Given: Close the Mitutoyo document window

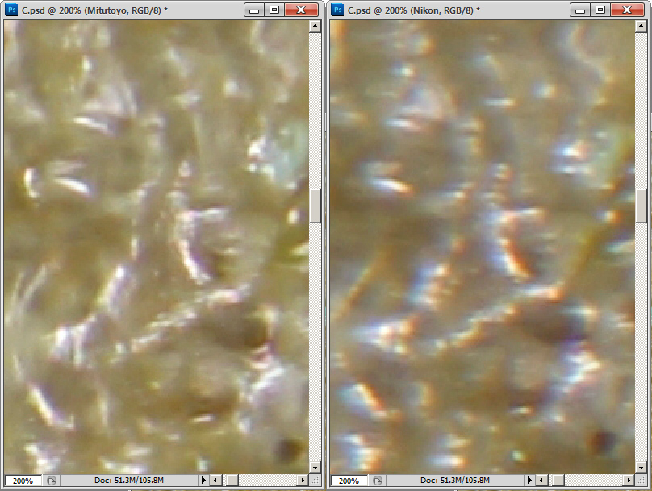Looking at the screenshot, I should coord(302,10).
